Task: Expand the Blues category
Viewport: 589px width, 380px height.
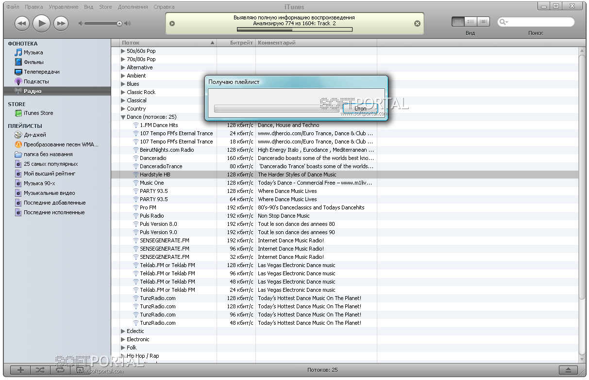Action: click(x=123, y=84)
